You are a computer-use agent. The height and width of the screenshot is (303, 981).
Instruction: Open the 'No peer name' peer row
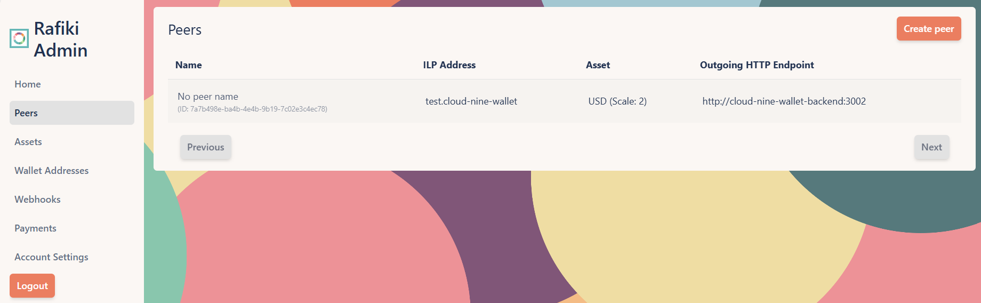point(208,97)
